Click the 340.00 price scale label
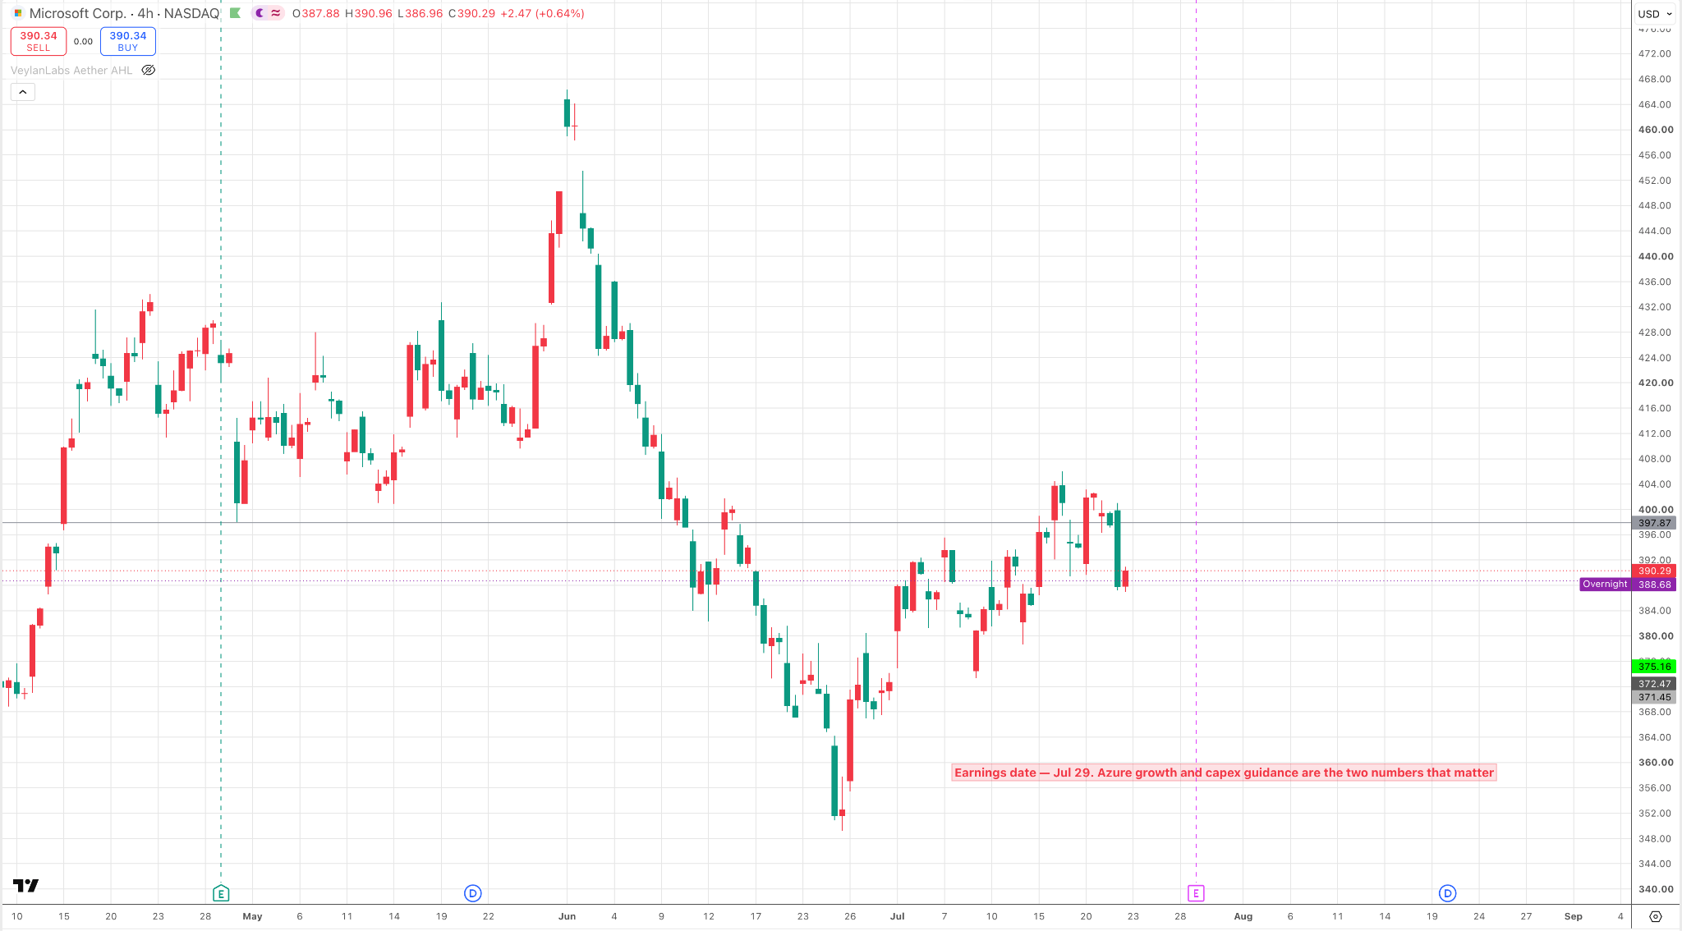The width and height of the screenshot is (1682, 931). coord(1655,889)
